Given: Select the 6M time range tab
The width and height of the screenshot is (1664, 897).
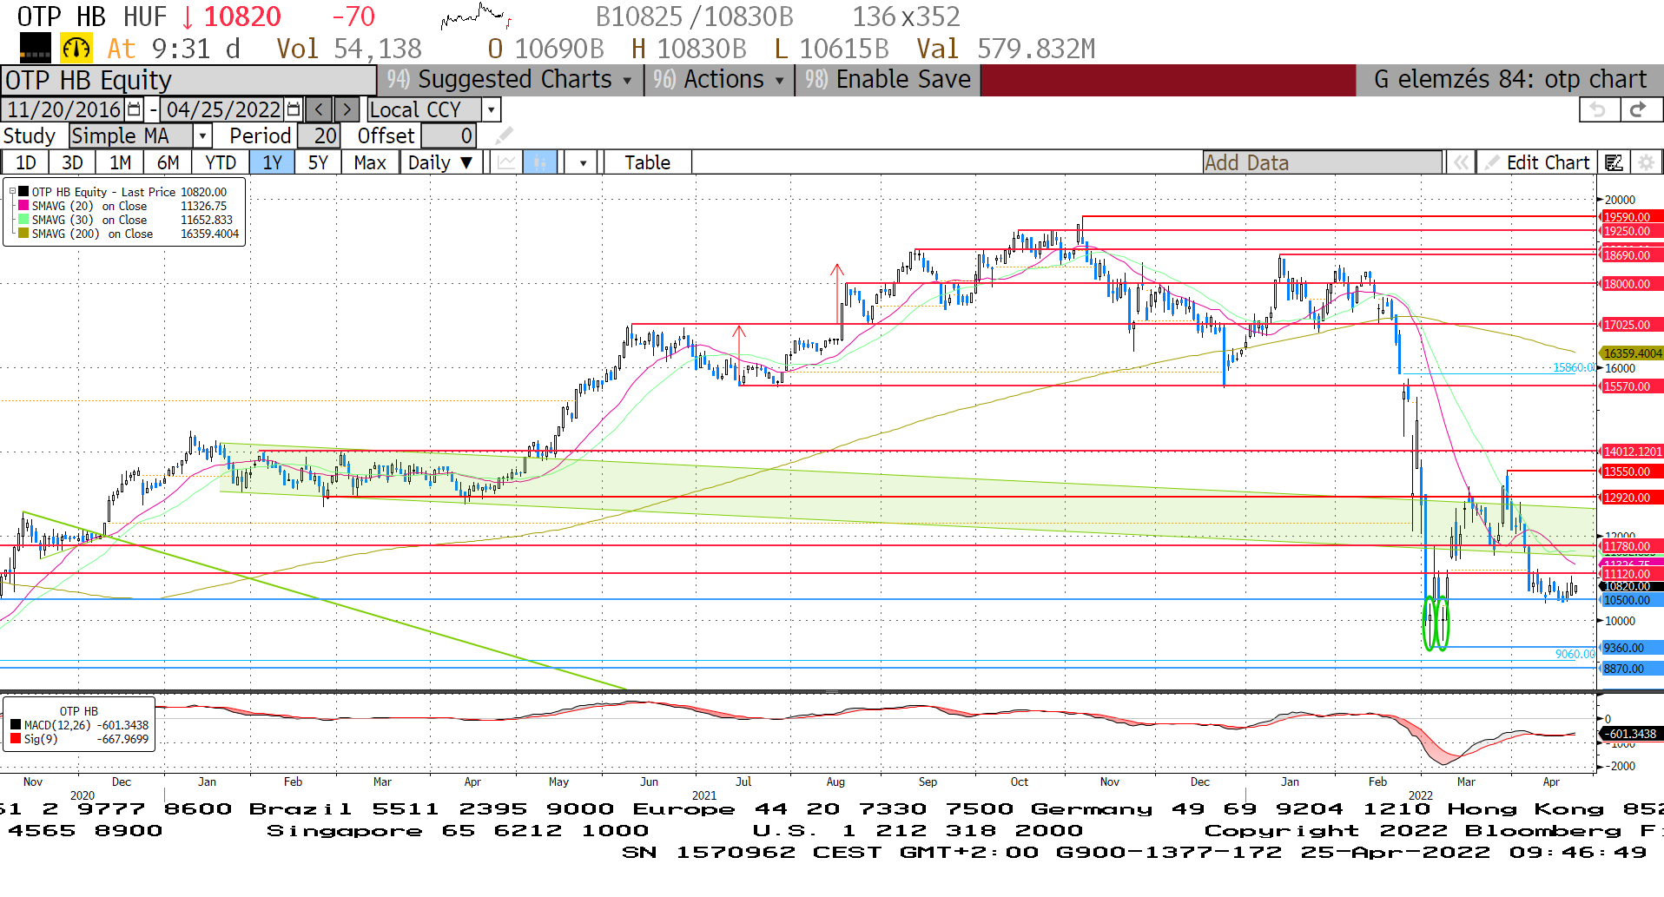Looking at the screenshot, I should 168,162.
